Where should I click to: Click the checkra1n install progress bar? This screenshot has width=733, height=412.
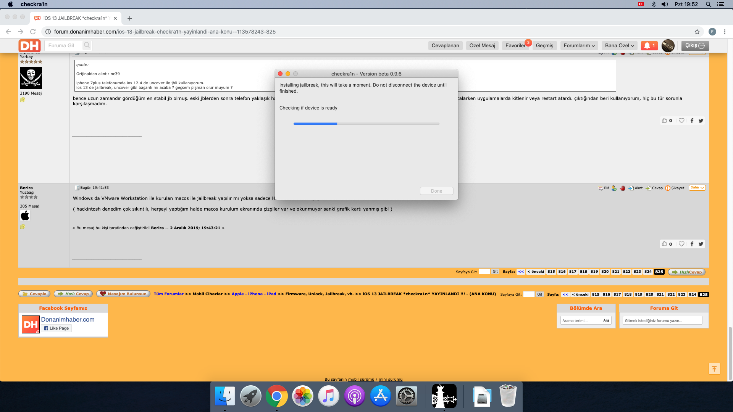tap(366, 124)
